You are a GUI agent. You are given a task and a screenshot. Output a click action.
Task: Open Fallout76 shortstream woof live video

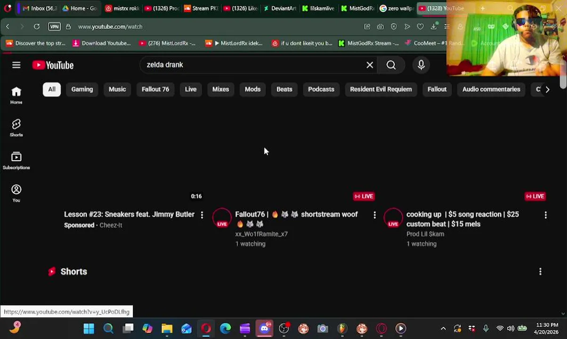click(x=296, y=219)
